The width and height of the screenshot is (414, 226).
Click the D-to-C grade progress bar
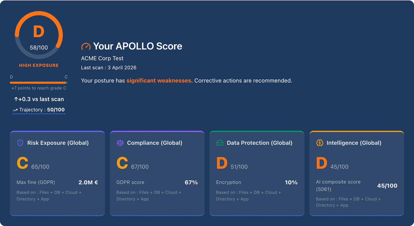[39, 83]
